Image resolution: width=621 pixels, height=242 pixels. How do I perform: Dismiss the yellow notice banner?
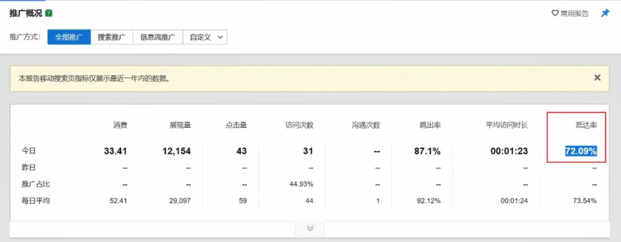597,77
